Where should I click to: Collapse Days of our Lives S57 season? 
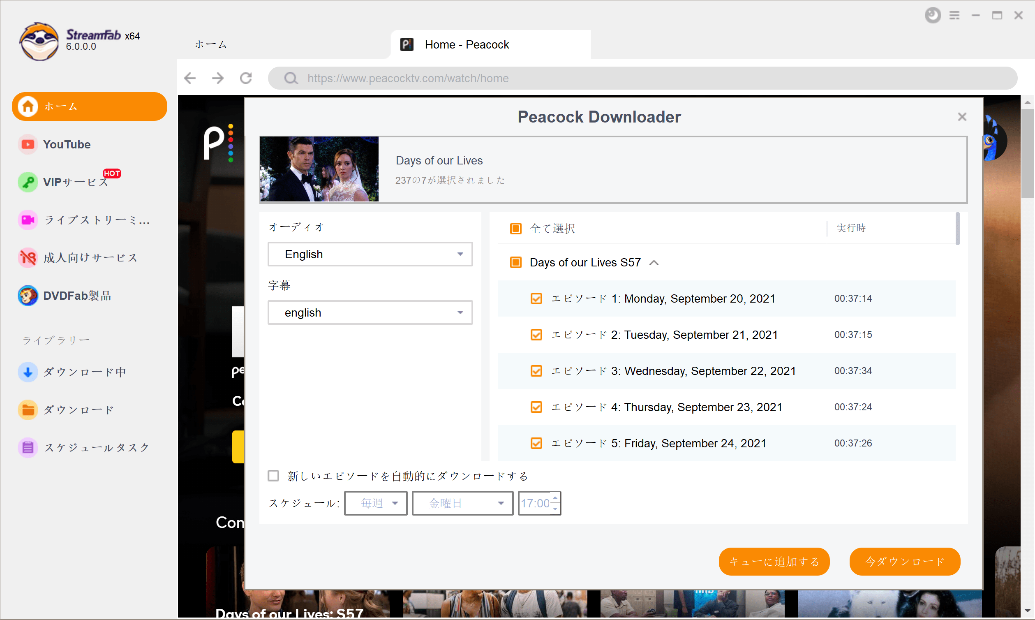tap(654, 262)
